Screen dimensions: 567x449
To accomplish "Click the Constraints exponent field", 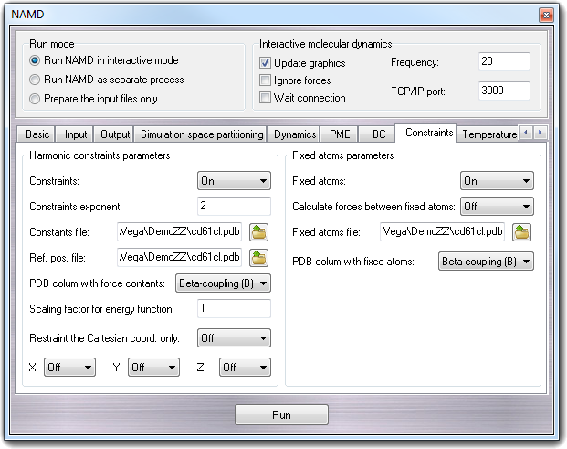I will point(234,207).
